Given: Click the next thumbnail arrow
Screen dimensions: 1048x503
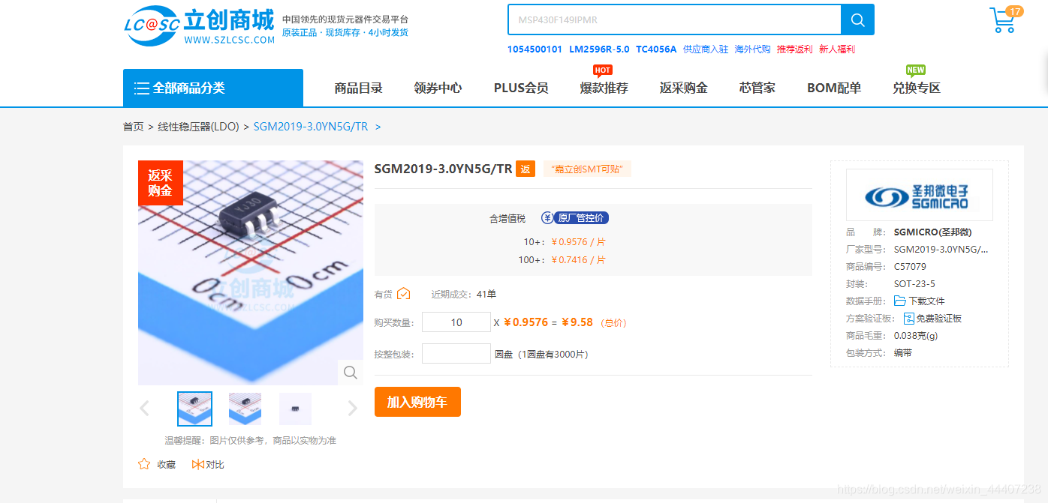Looking at the screenshot, I should (x=353, y=409).
